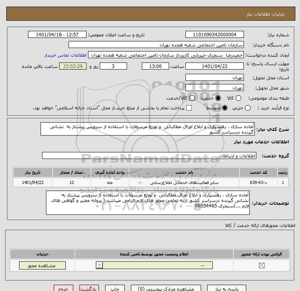Screen dimensions: 300x291
Task: Click the جزئیات column header
Action: pyautogui.click(x=42, y=254)
